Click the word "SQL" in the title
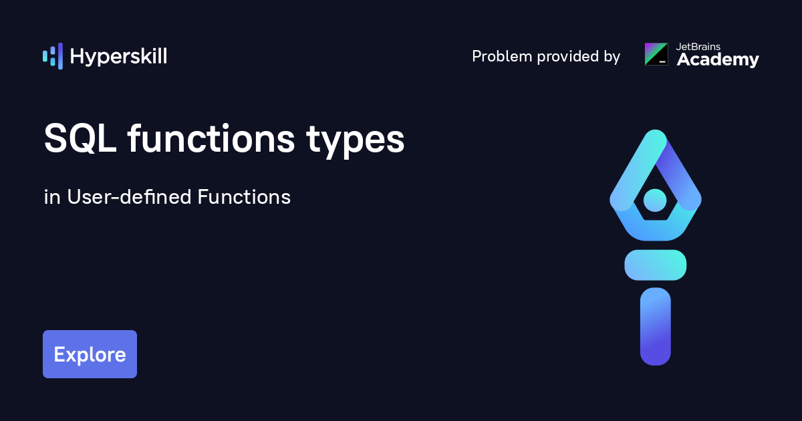 79,140
